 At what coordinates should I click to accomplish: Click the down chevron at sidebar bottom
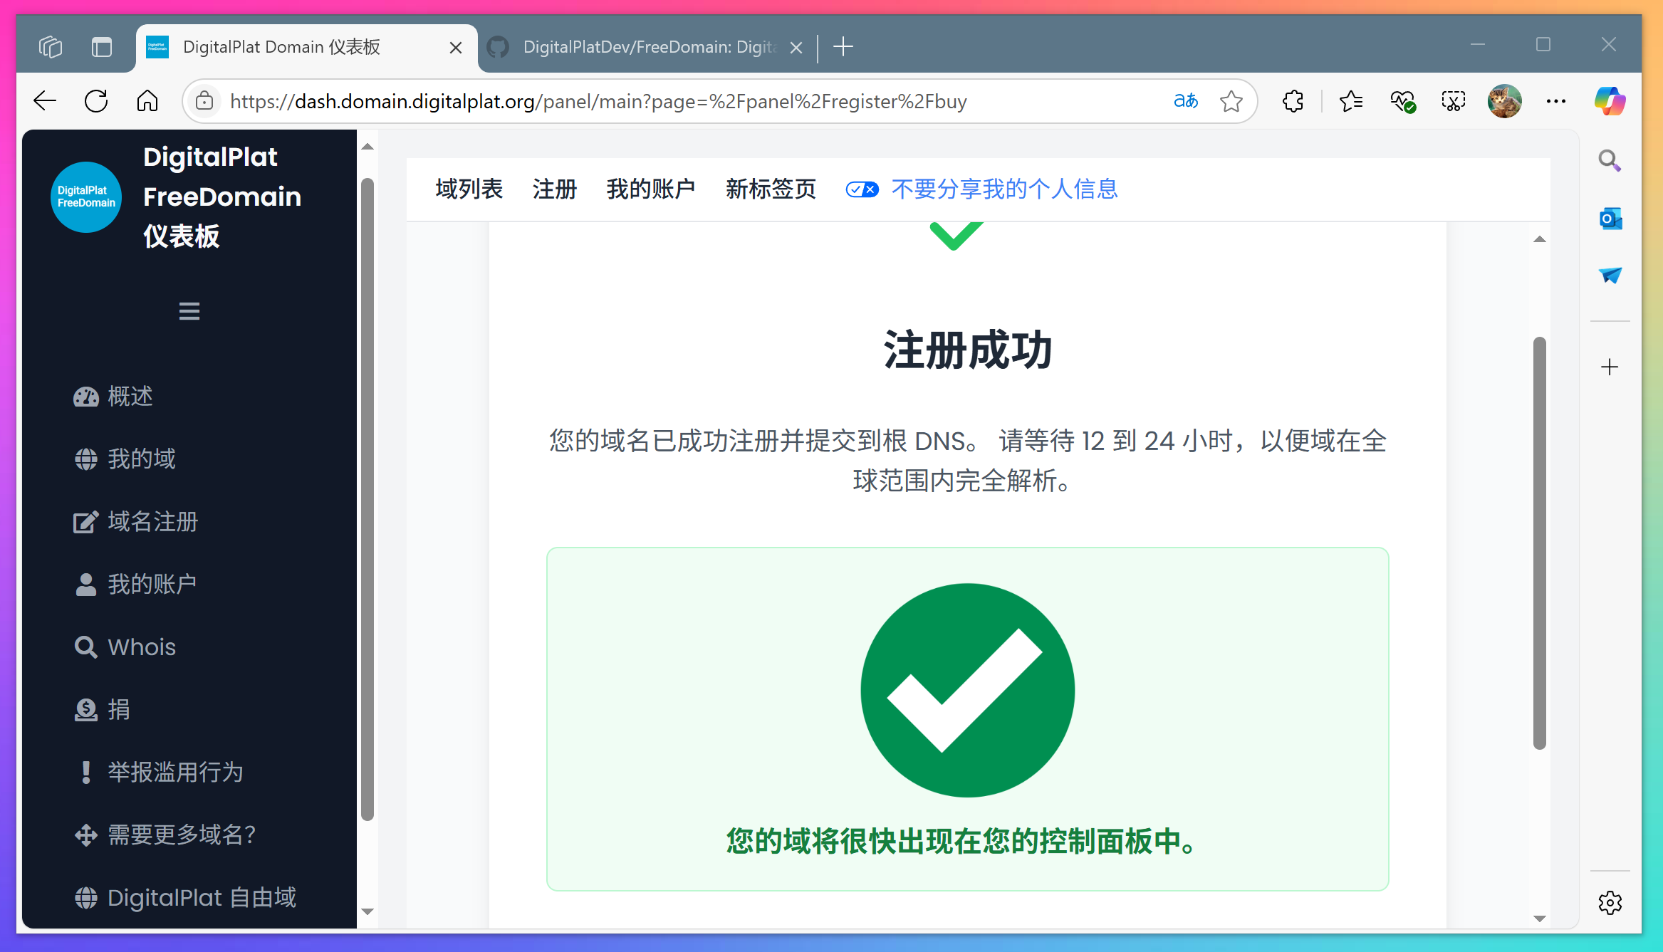(x=367, y=911)
